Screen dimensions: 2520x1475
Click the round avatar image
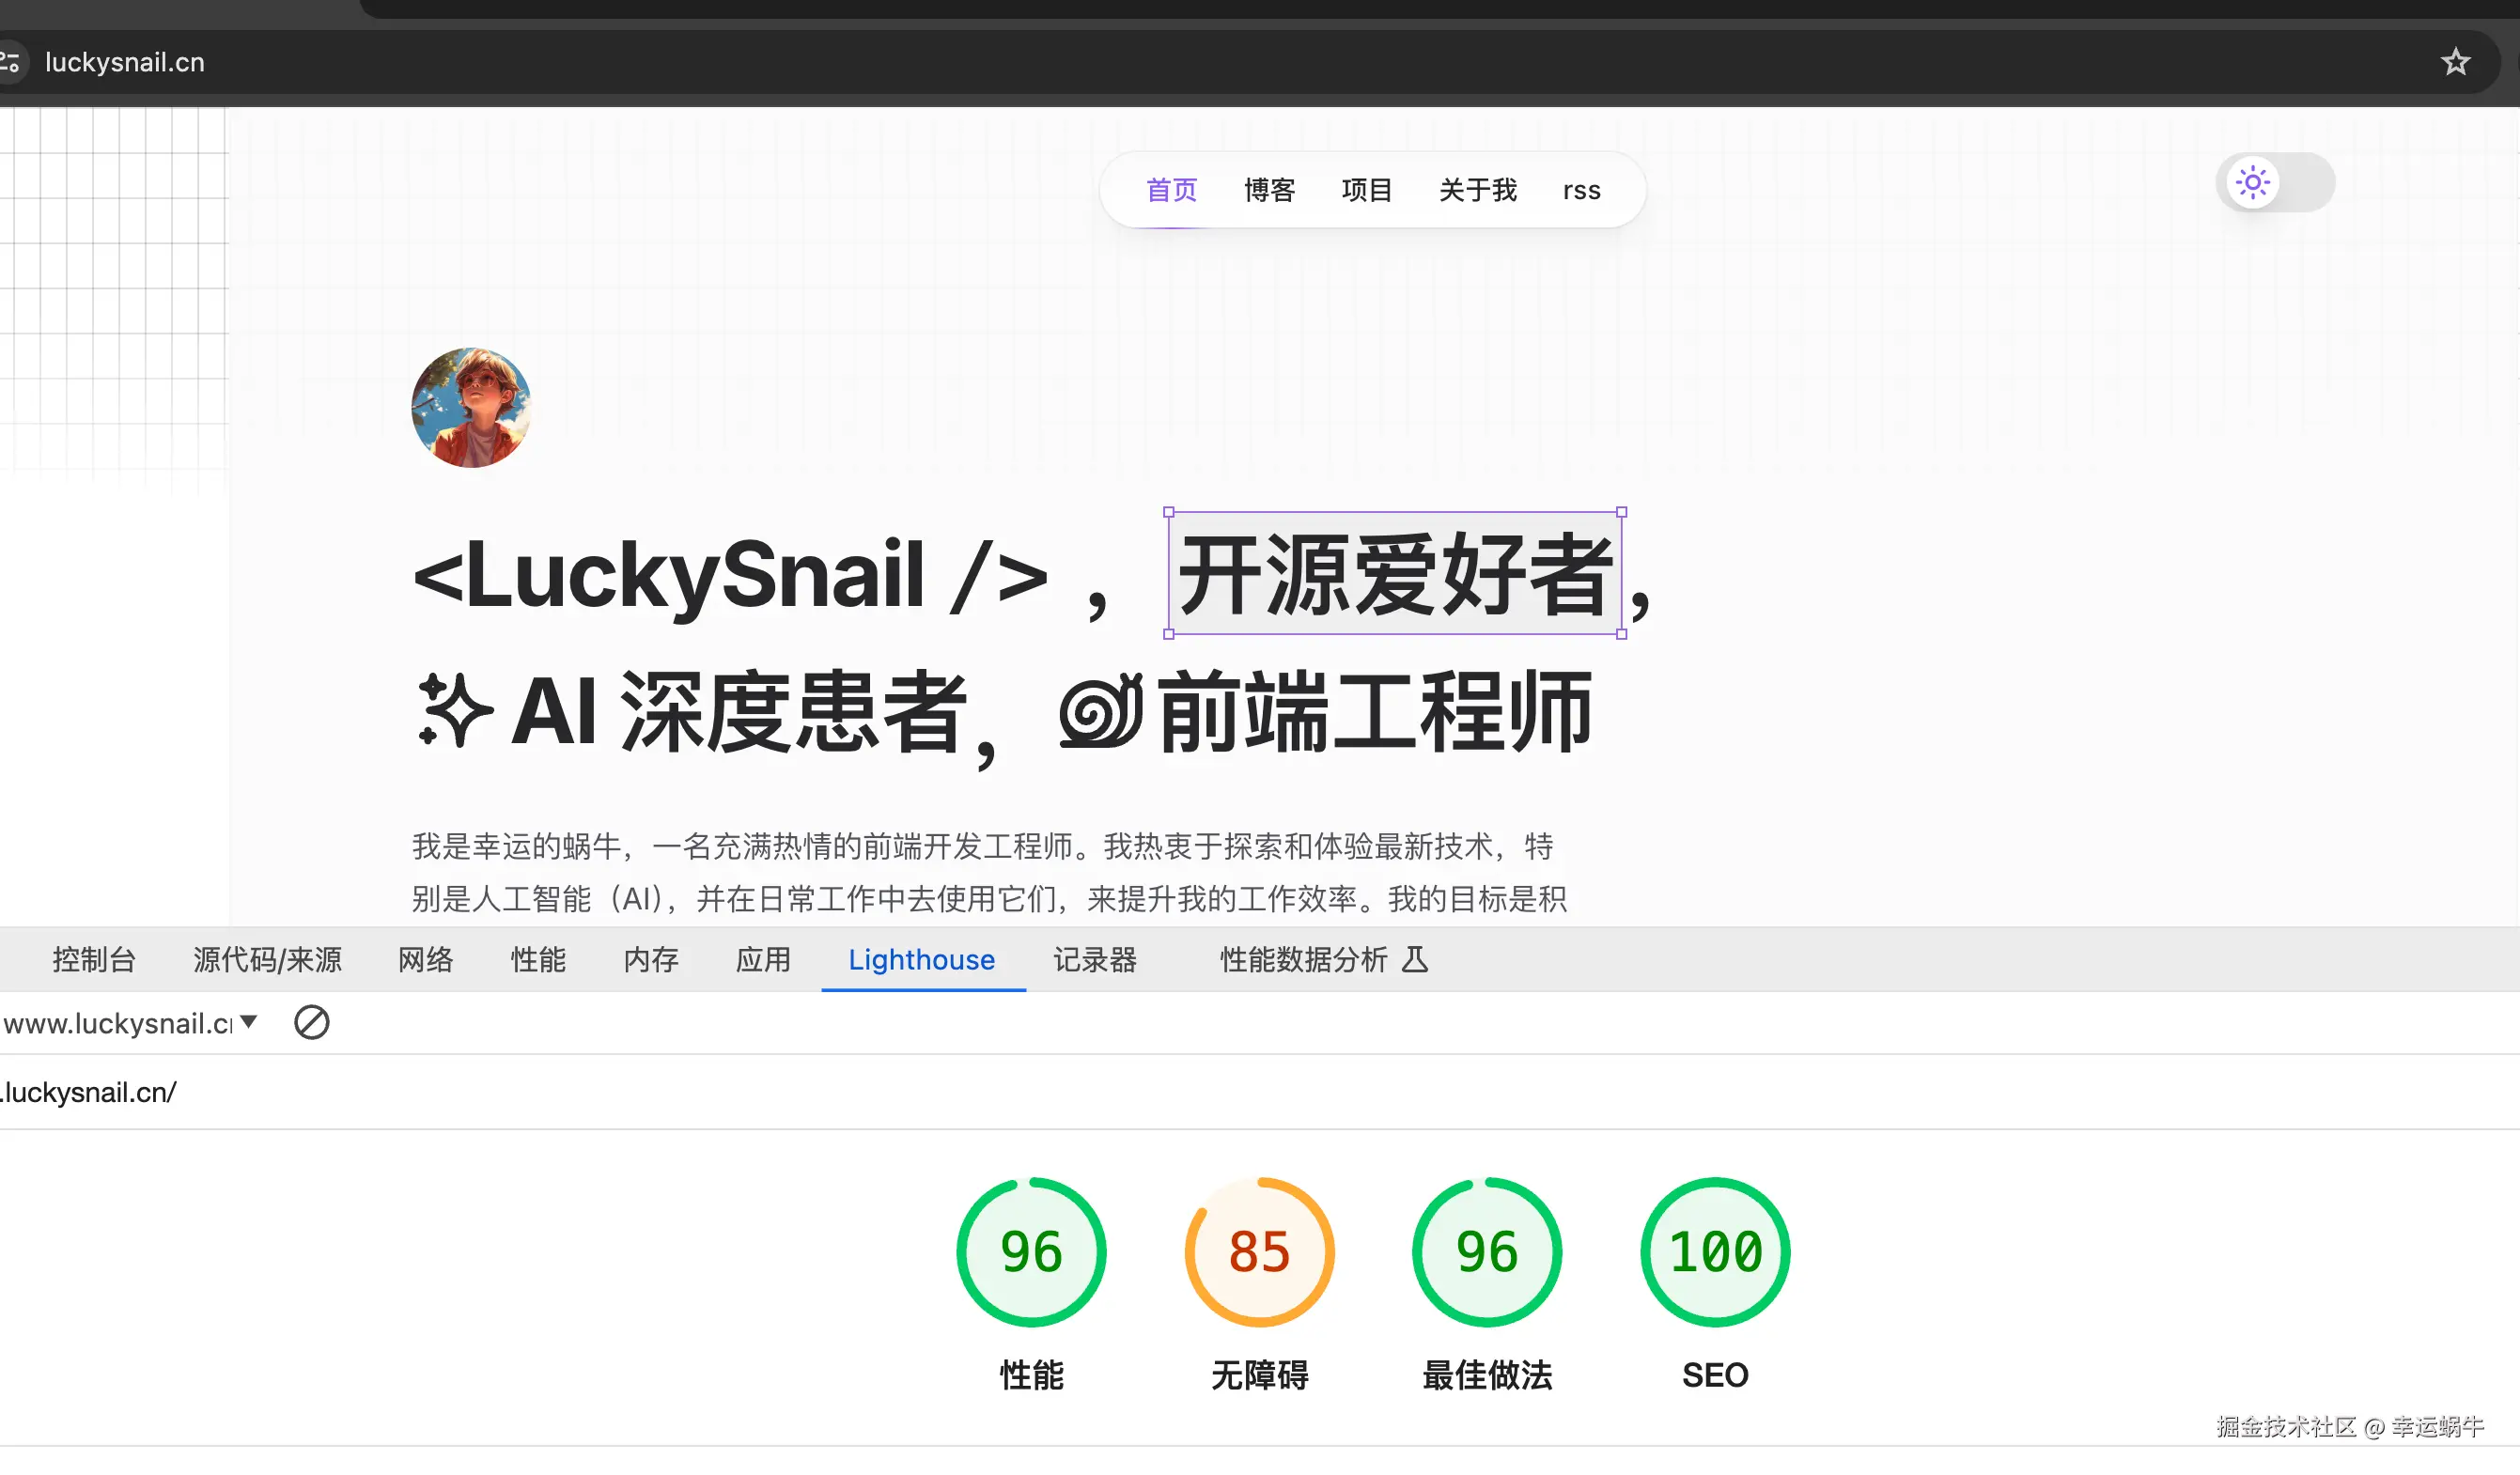coord(471,407)
